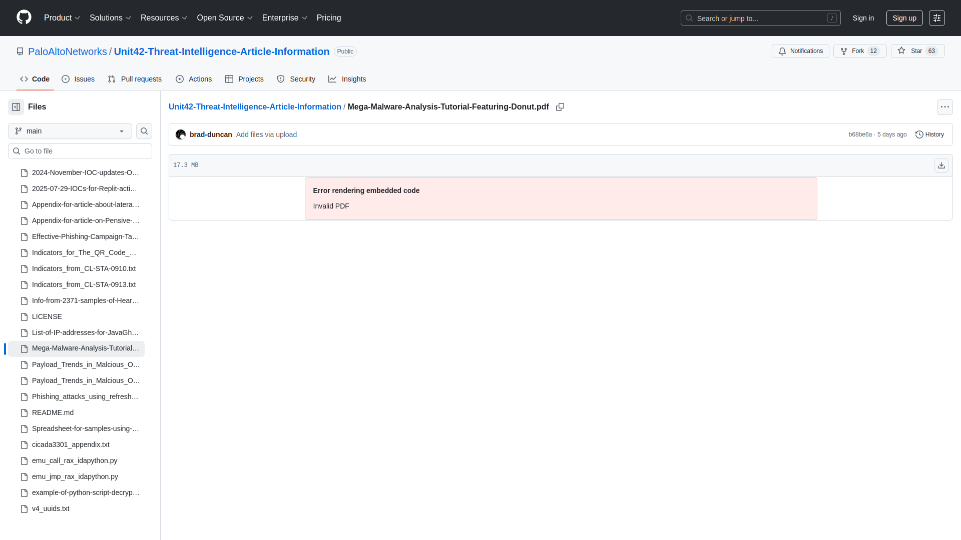
Task: Click the fork count 12
Action: tap(873, 51)
